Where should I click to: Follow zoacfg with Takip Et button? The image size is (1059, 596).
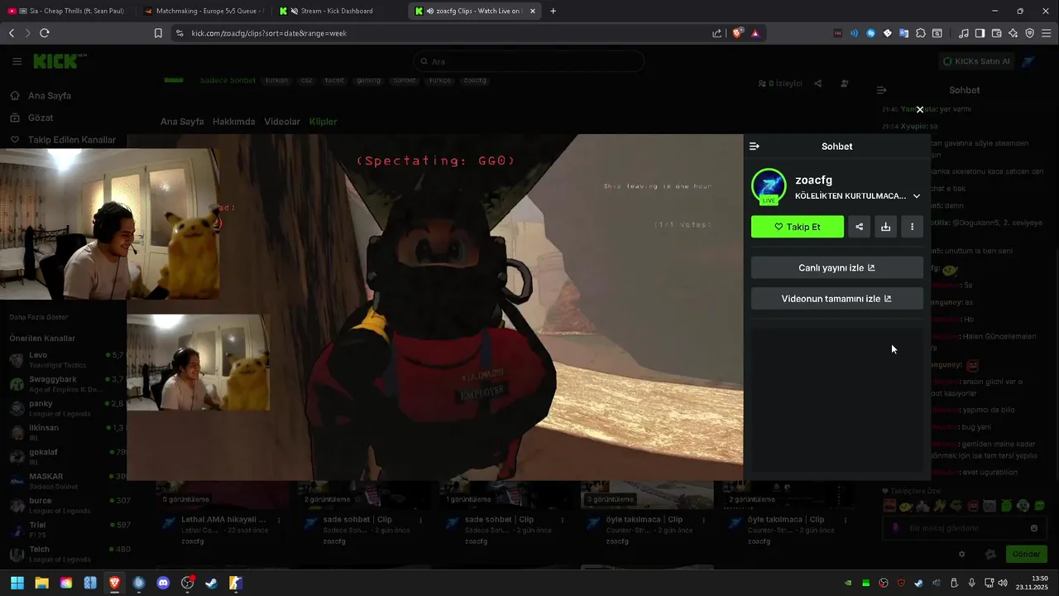(x=798, y=227)
